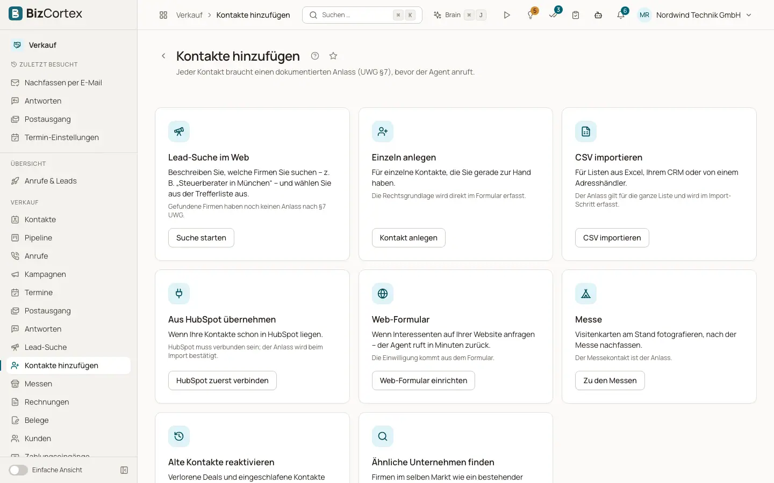Viewport: 774px width, 483px height.
Task: Click the tent icon on the Messe card
Action: click(x=586, y=294)
